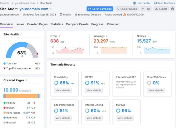This screenshot has height=128, width=176.
Task: Click the Rerun campaign button
Action: click(100, 9)
